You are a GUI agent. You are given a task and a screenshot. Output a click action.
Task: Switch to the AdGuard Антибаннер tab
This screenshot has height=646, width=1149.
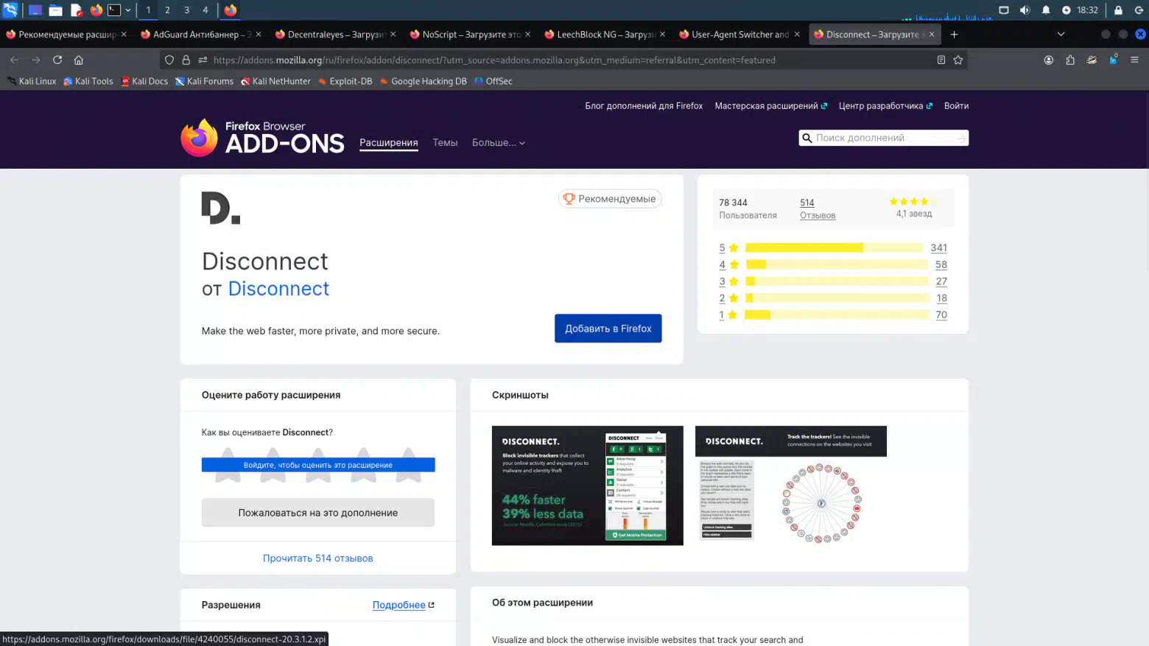[201, 35]
